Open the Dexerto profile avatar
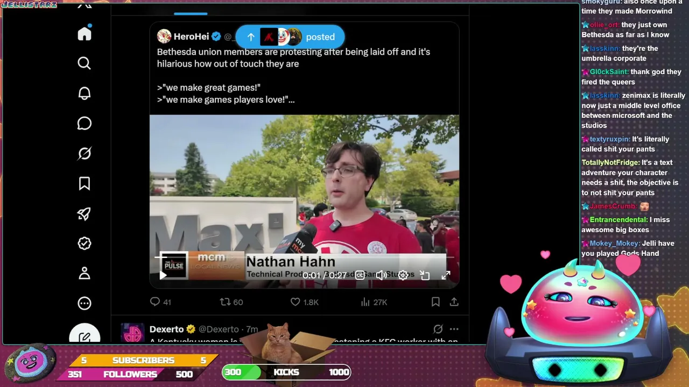 pyautogui.click(x=132, y=333)
